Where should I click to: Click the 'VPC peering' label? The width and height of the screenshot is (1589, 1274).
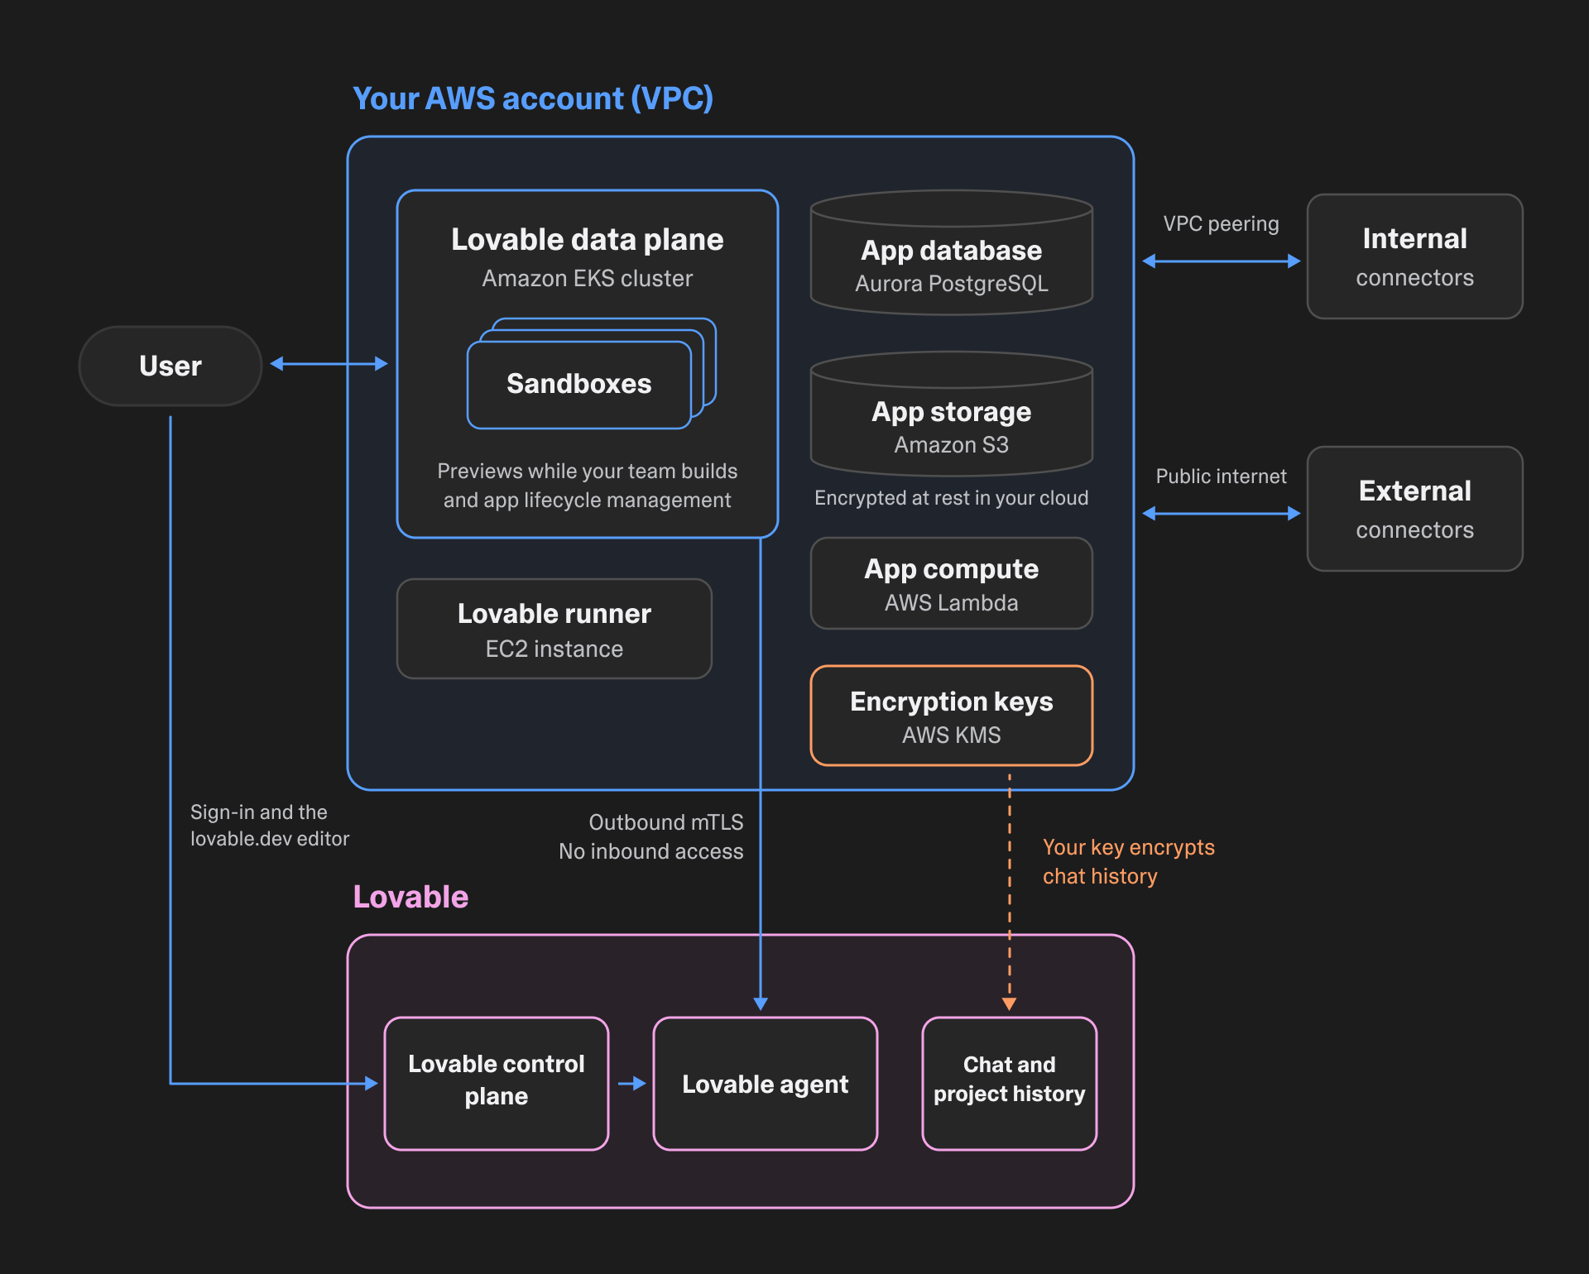coord(1221,223)
